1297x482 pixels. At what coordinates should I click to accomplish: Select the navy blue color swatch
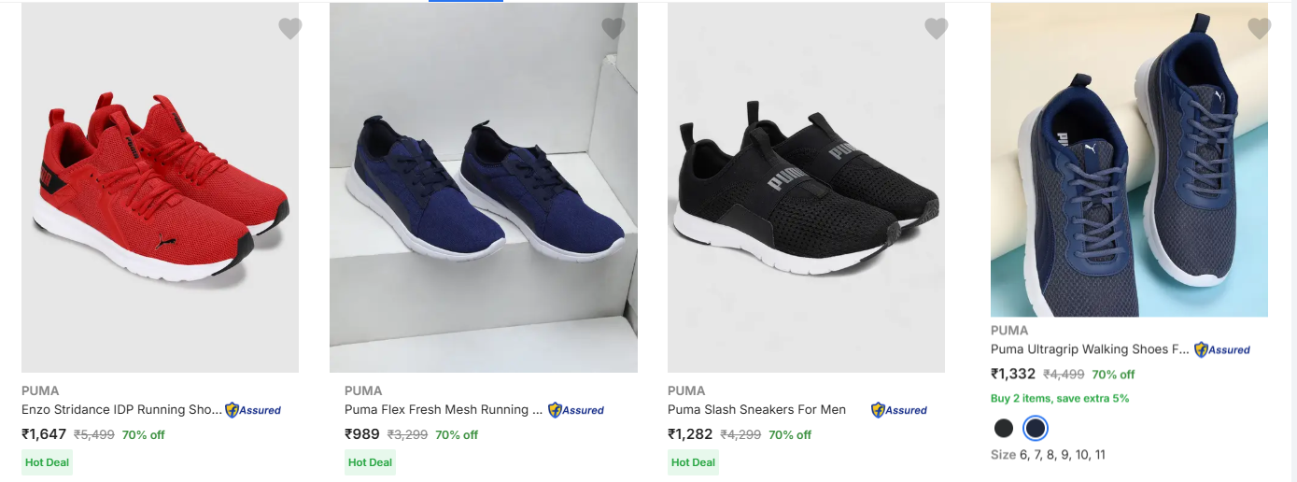click(x=1036, y=428)
